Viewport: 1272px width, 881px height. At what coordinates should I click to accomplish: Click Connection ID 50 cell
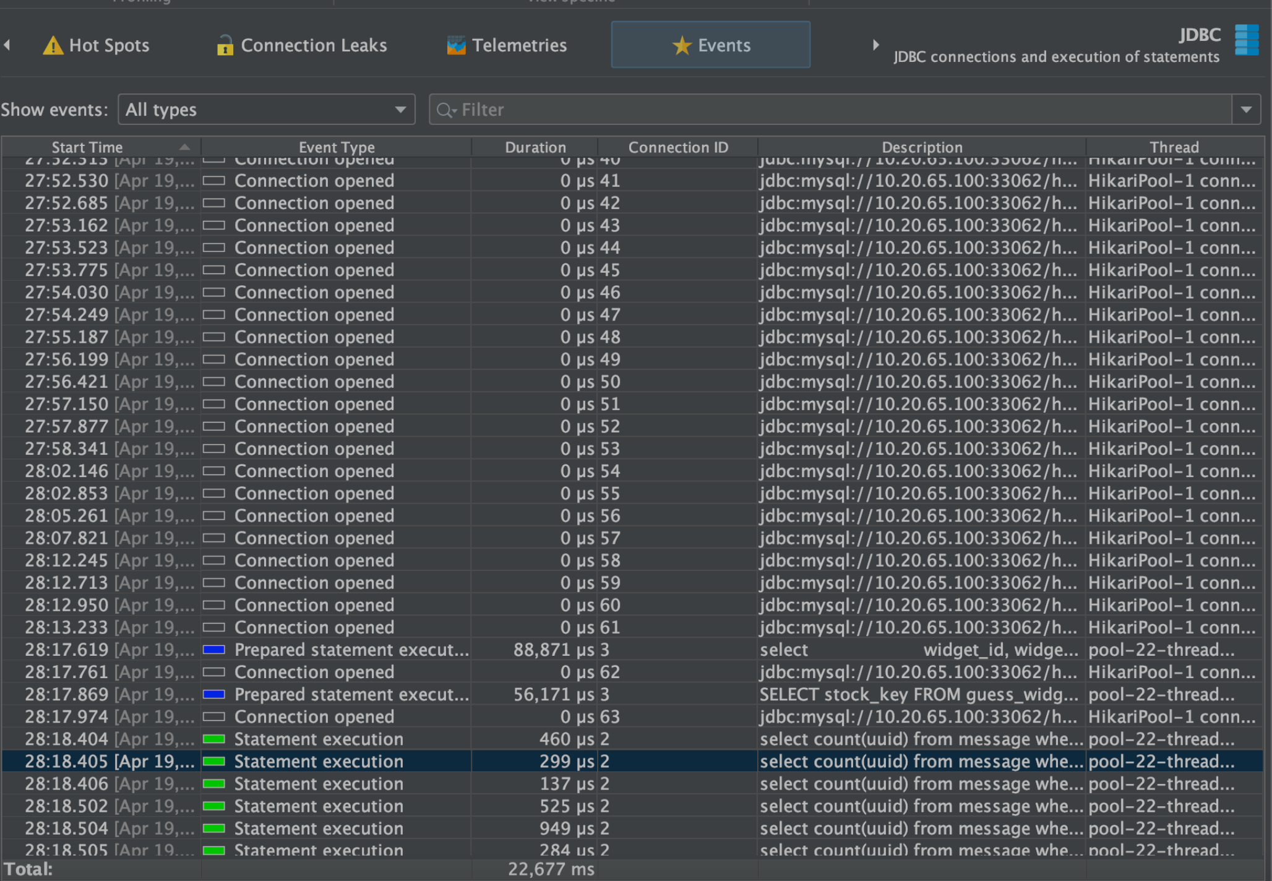tap(677, 382)
